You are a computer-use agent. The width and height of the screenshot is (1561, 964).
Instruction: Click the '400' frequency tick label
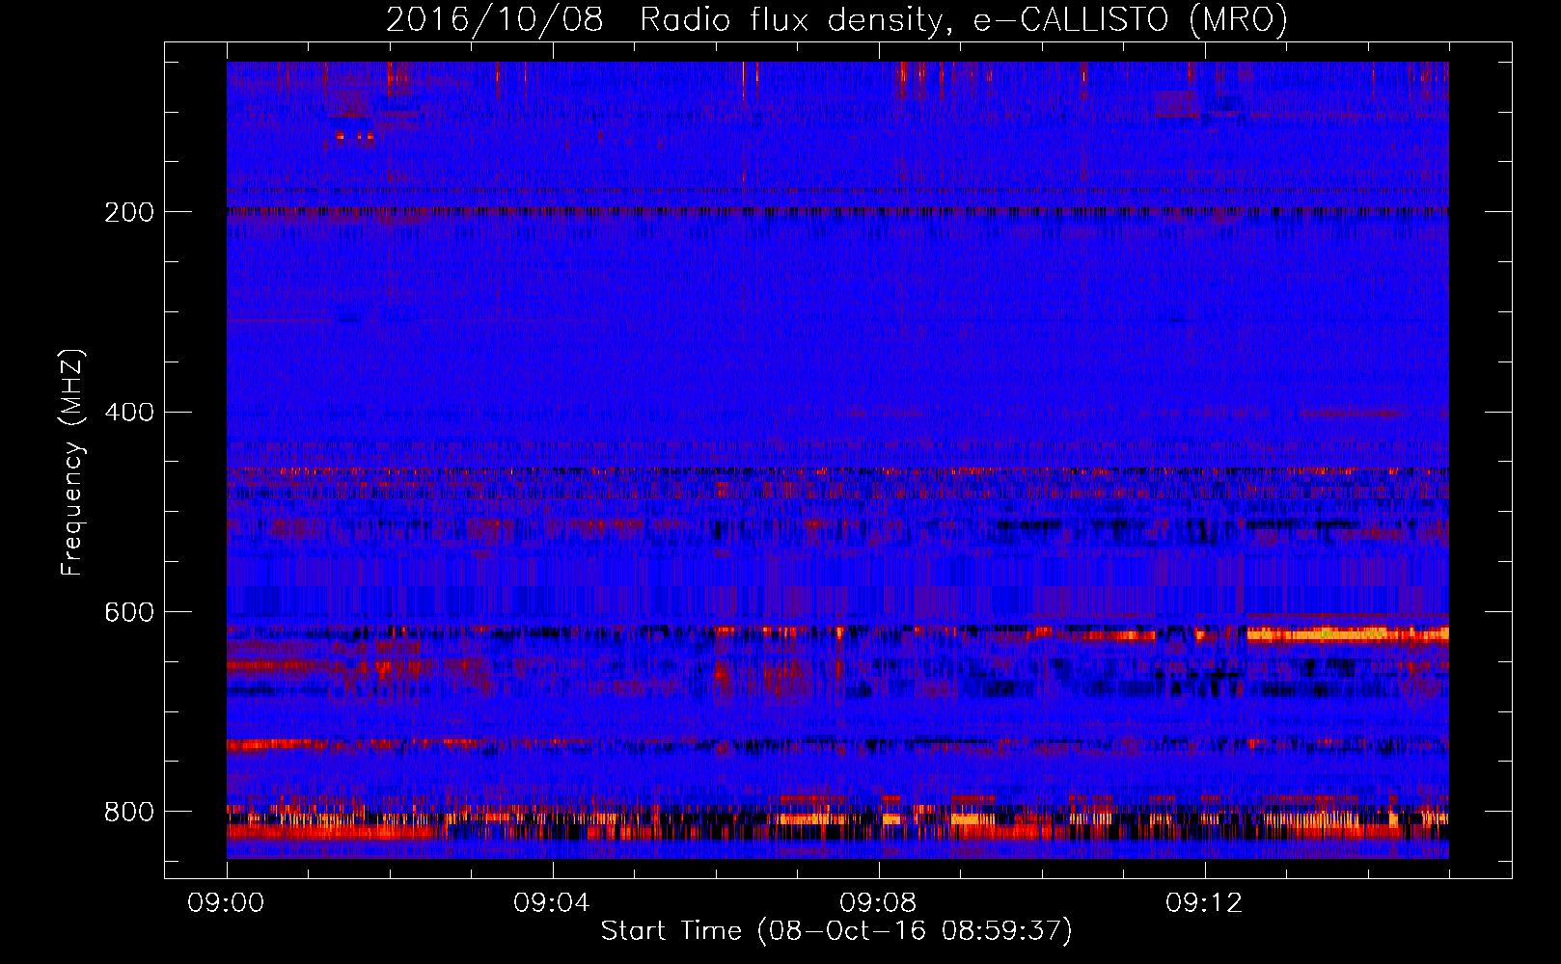(129, 413)
